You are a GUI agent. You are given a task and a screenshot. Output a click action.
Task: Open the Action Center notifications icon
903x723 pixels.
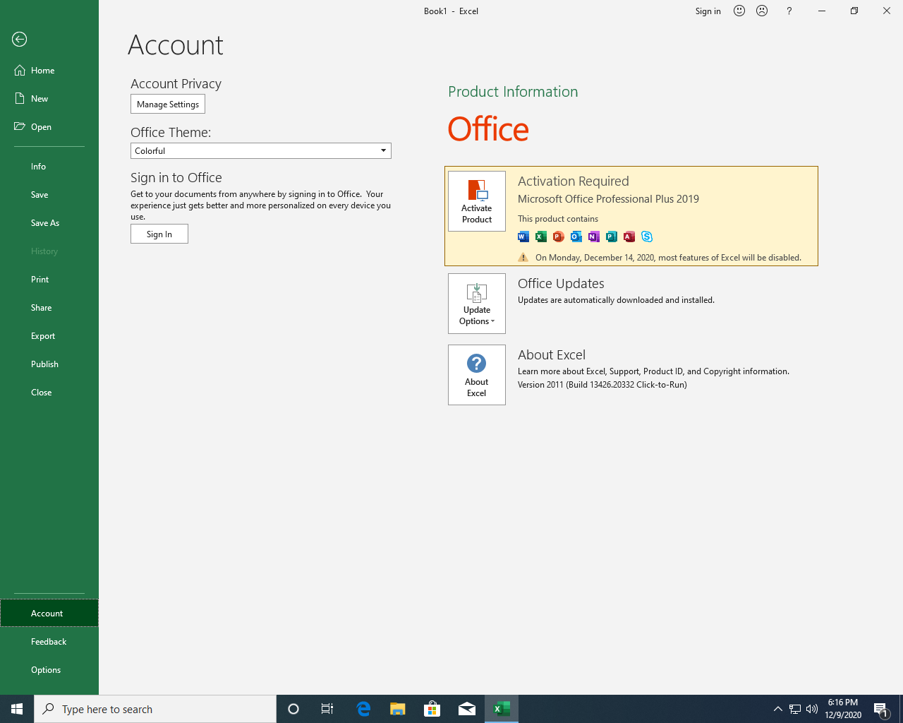[880, 709]
